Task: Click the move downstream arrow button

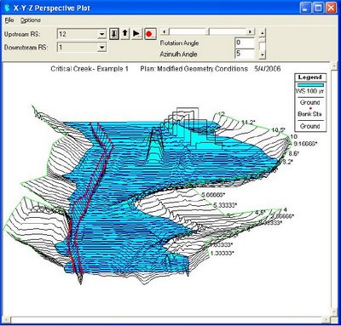Action: tap(114, 34)
